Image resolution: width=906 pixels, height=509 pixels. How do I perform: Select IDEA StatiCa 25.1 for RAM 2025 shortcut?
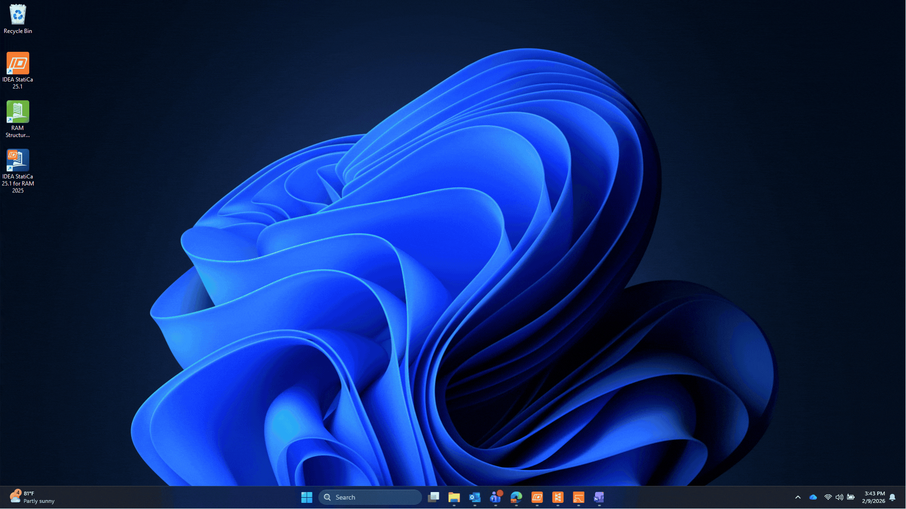click(x=17, y=170)
